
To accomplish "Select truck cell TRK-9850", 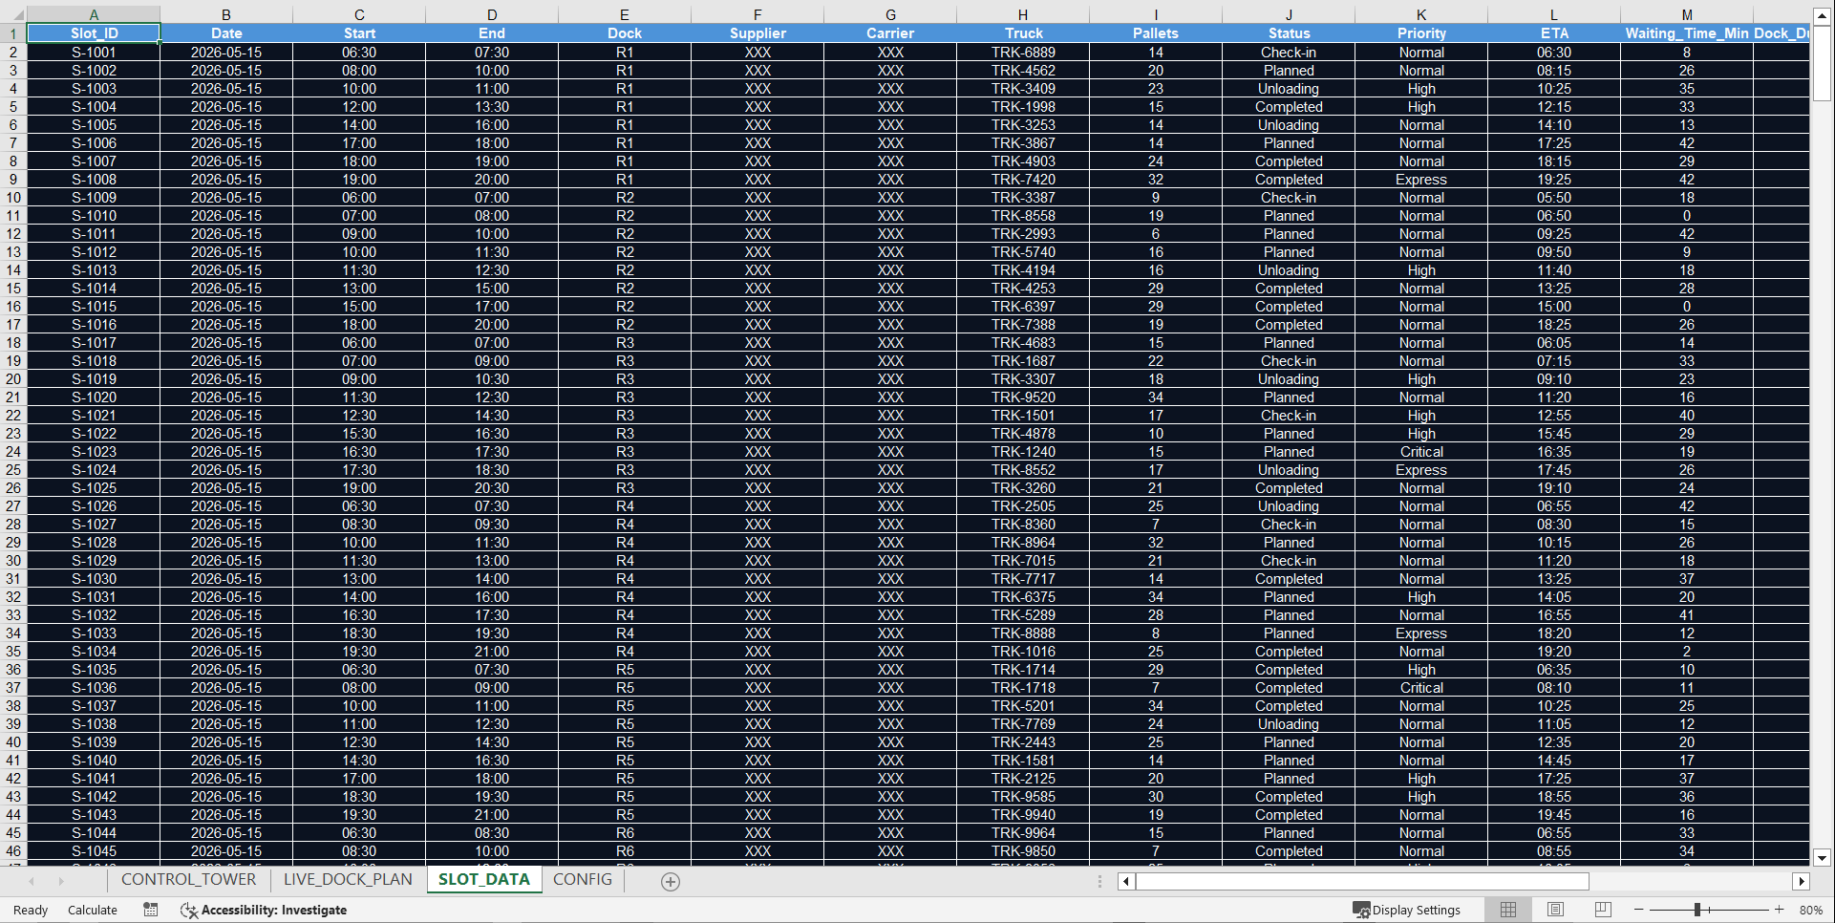I will coord(1023,851).
